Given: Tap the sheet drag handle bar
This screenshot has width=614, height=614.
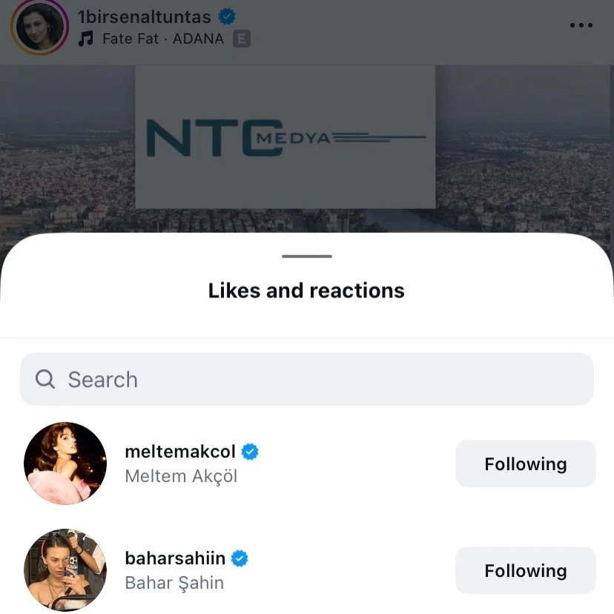Looking at the screenshot, I should coord(307,257).
